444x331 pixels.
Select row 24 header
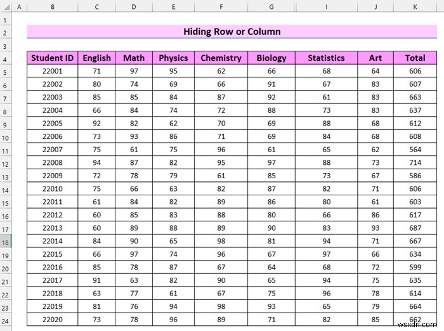(x=5, y=321)
